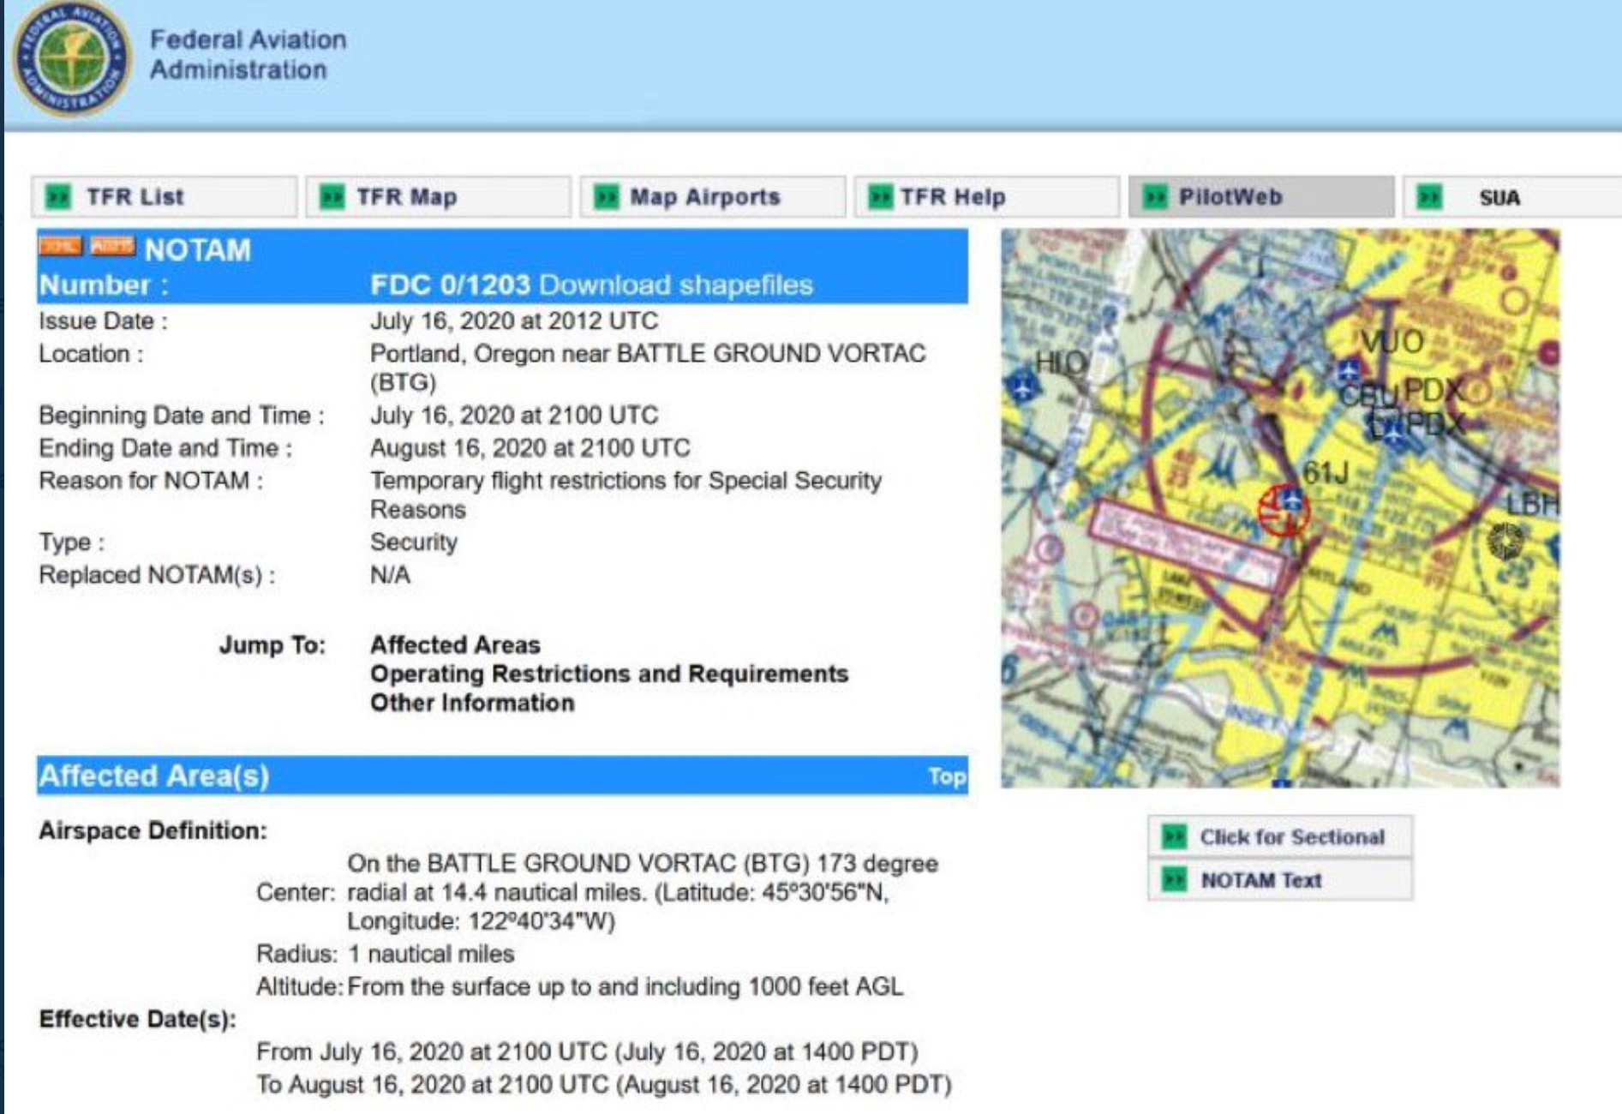Click the Top link in Affected Area(s) header

point(946,776)
